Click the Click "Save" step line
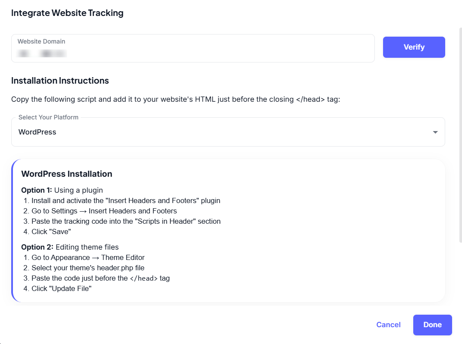Viewport: 462px width, 344px height. click(x=51, y=231)
